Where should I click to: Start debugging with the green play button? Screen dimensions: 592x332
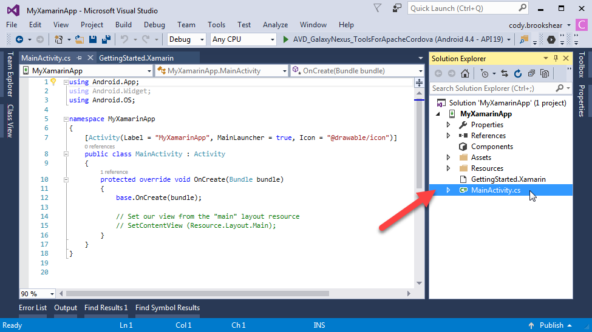[x=286, y=39]
